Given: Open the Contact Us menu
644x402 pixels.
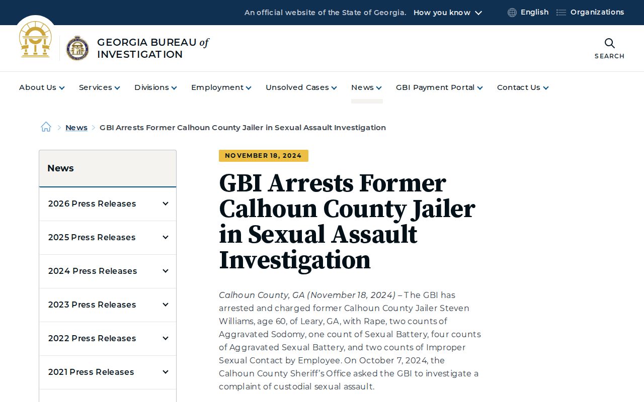Looking at the screenshot, I should [x=523, y=87].
